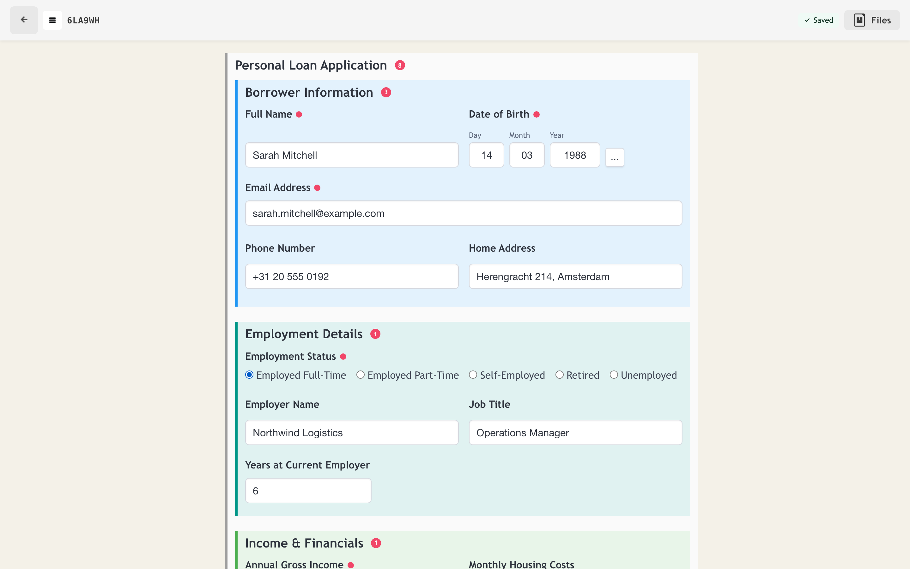Click the form code 6LA9WH
Image resolution: width=910 pixels, height=569 pixels.
coord(83,20)
